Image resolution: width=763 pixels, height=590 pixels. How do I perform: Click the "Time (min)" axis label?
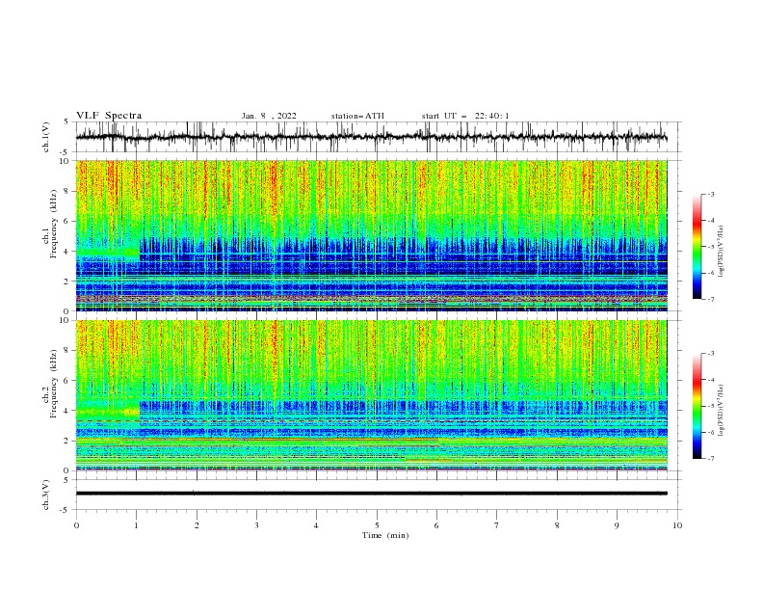pos(385,535)
